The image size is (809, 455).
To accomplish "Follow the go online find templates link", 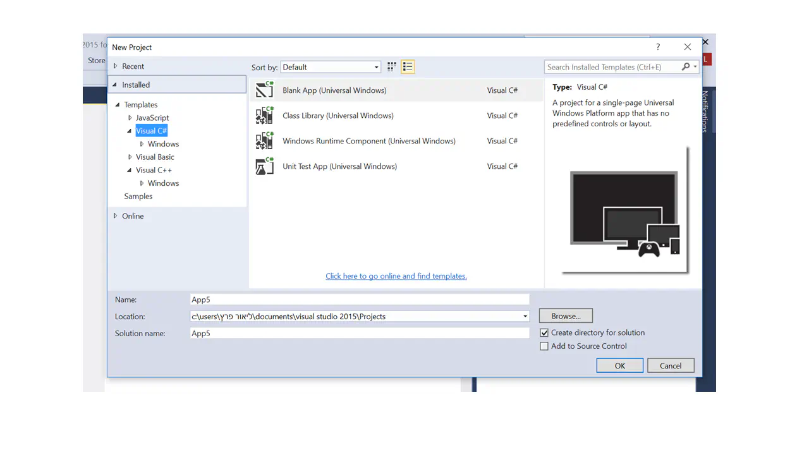I will tap(396, 276).
